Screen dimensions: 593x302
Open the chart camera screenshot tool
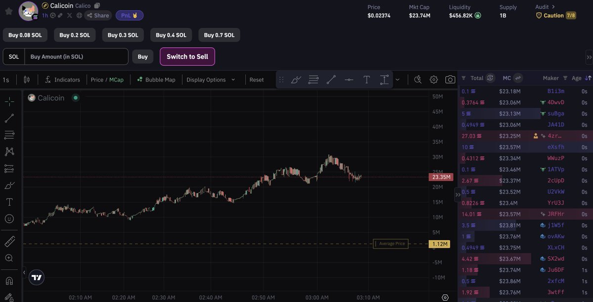point(450,79)
